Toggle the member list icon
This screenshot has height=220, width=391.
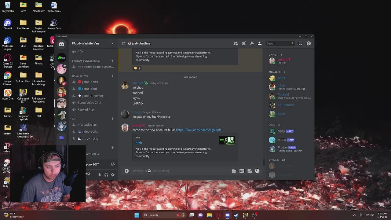[x=260, y=43]
